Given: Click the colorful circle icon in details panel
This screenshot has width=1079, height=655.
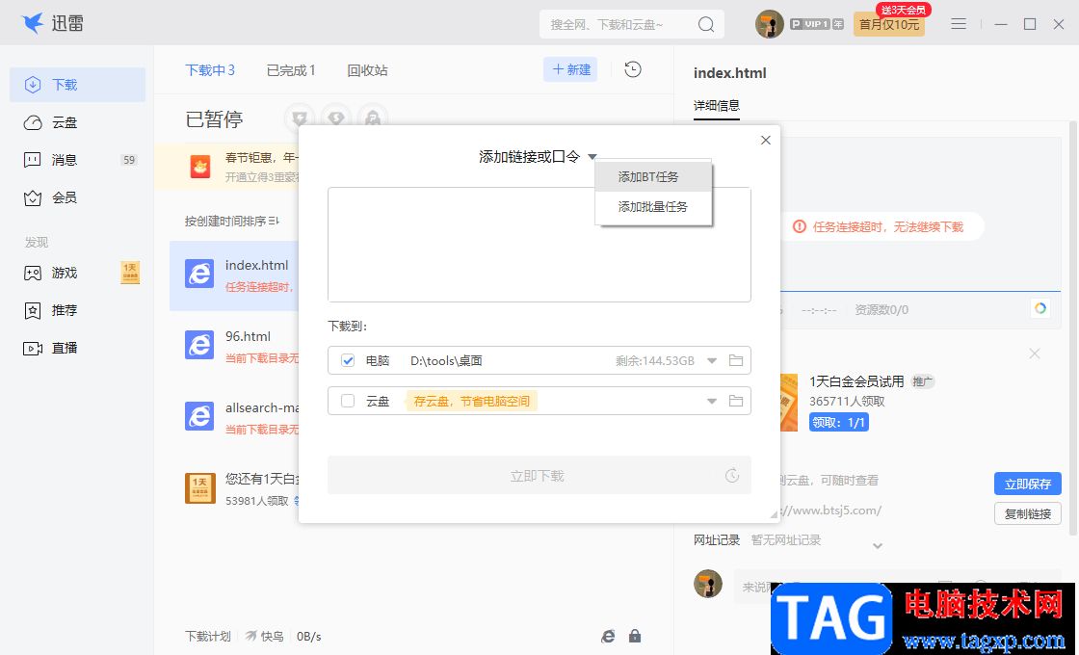Looking at the screenshot, I should tap(1040, 308).
